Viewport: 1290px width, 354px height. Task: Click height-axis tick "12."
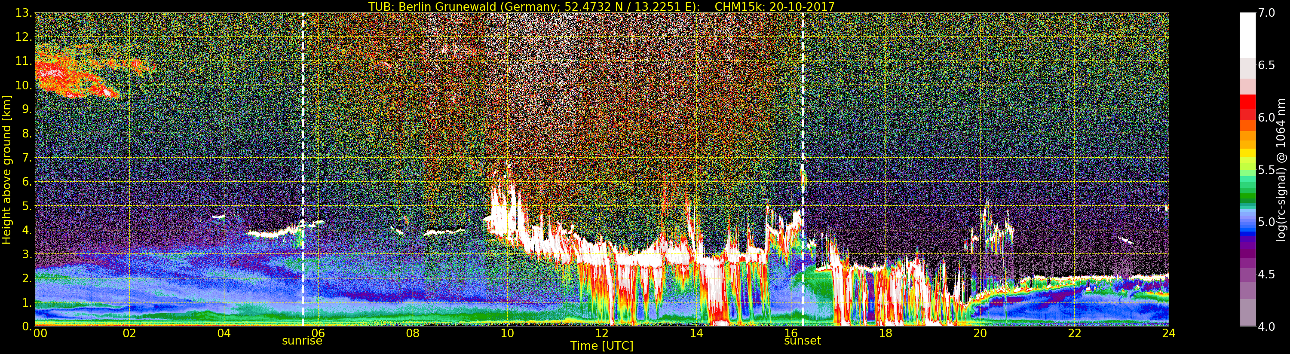(x=23, y=37)
